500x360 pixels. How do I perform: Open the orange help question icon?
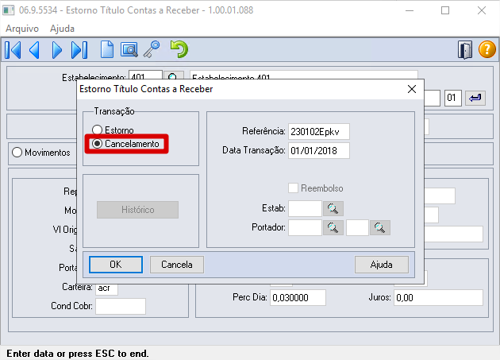[487, 50]
